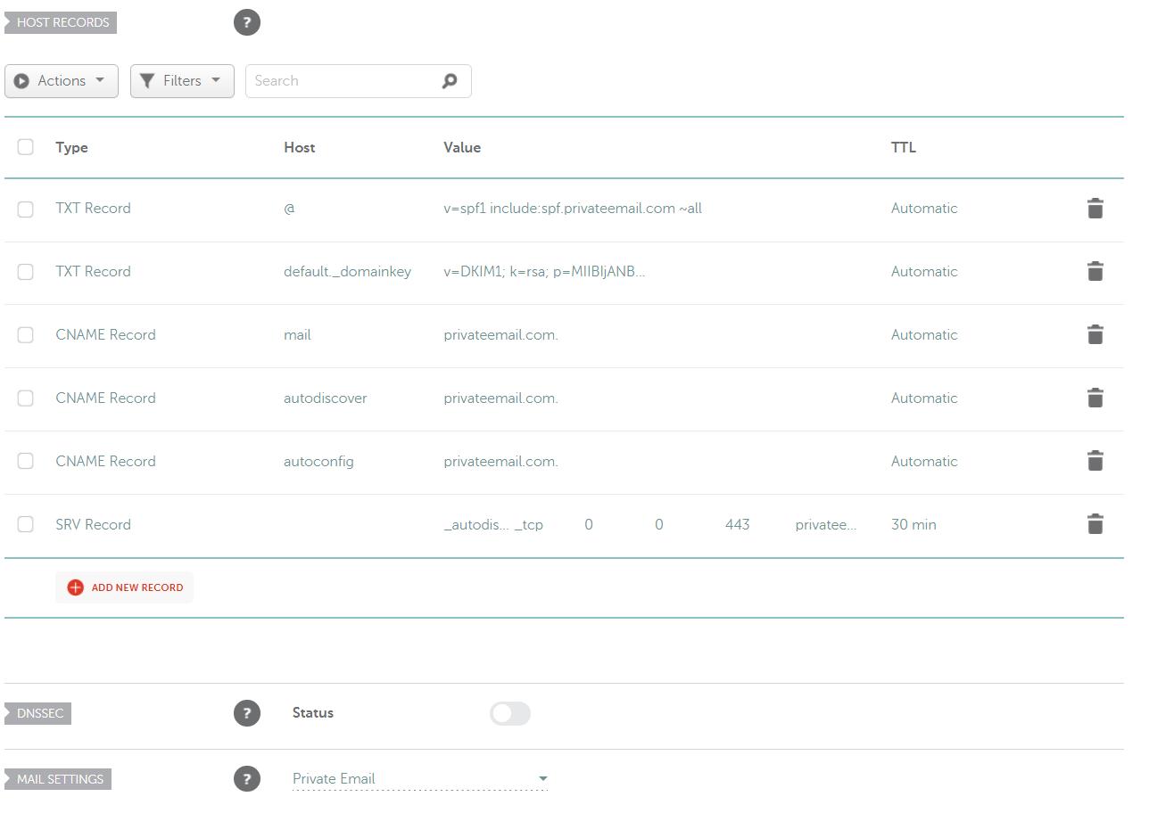1149x813 pixels.
Task: Click the SRV port value 443
Action: tap(737, 524)
